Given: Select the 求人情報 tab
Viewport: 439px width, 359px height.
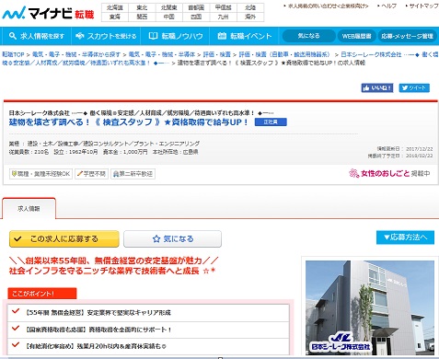Looking at the screenshot, I should pyautogui.click(x=29, y=209).
